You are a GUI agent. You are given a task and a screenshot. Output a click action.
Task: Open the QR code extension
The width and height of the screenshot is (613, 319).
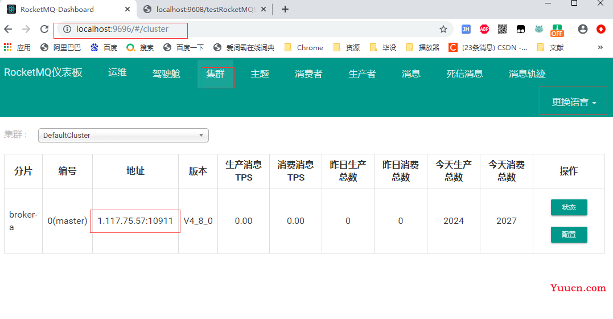(x=503, y=29)
